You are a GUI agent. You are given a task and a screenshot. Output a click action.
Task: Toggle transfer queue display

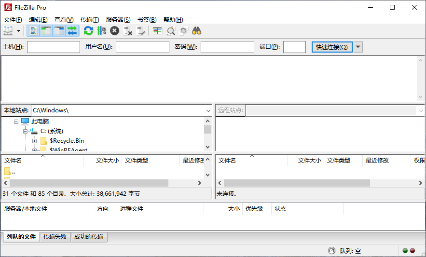72,31
